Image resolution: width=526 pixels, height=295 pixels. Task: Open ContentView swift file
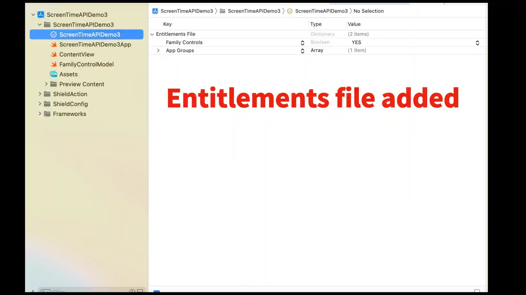point(76,54)
